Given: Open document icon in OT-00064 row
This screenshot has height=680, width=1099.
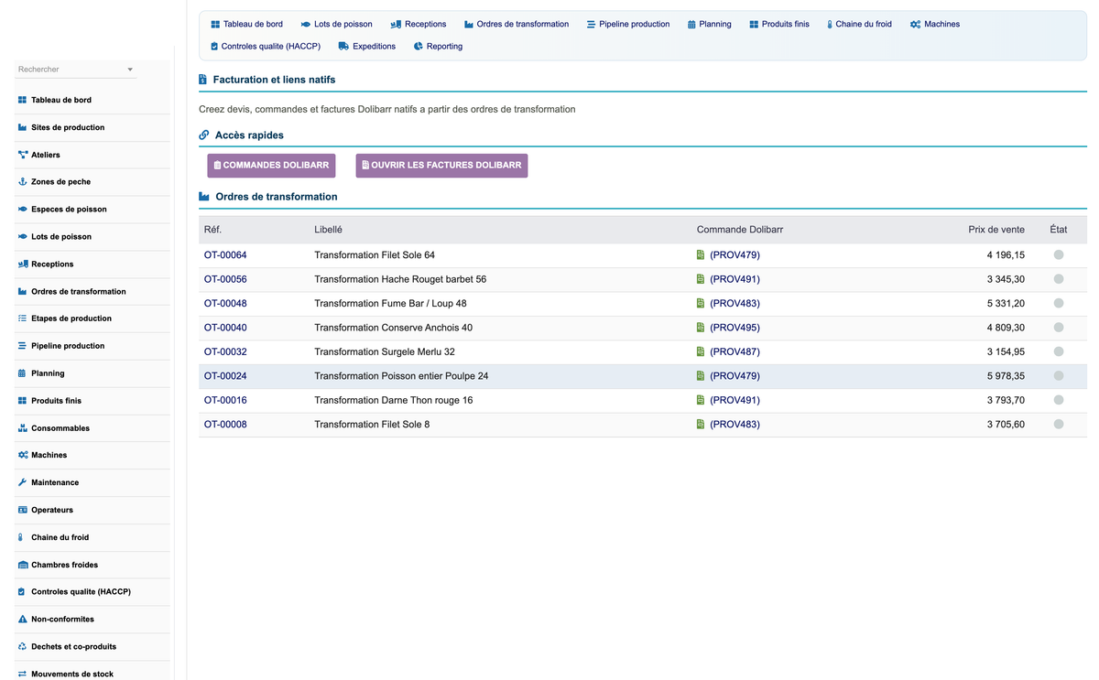Looking at the screenshot, I should [701, 255].
